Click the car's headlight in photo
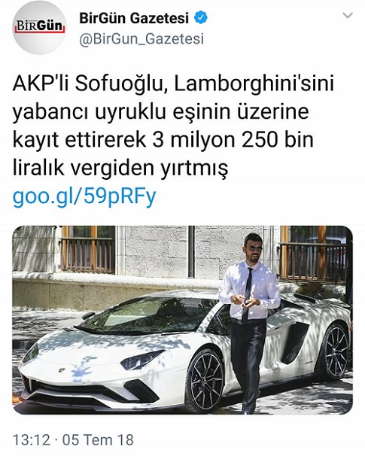 click(141, 360)
